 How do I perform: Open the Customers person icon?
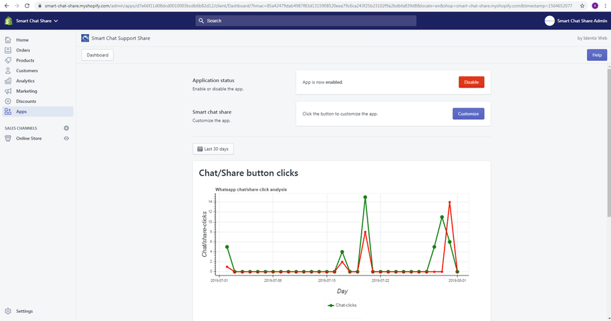(x=8, y=71)
